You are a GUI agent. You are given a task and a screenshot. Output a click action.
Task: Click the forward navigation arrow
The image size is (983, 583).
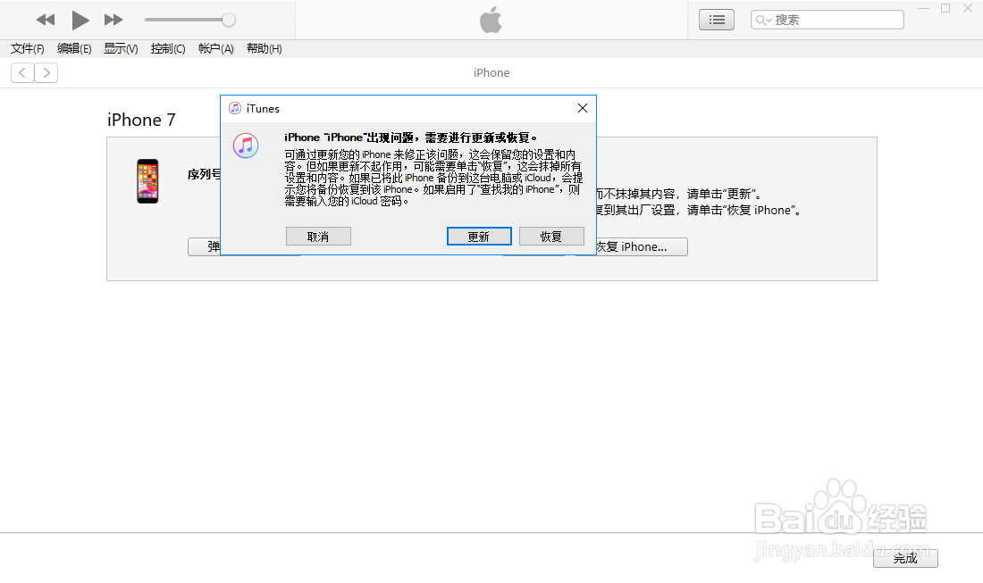click(46, 73)
